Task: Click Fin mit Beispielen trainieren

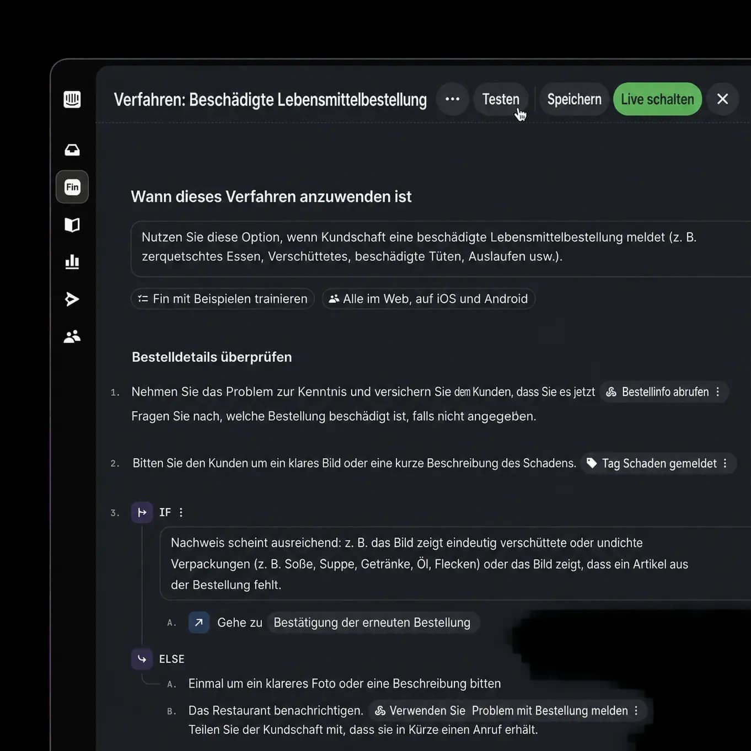Action: pyautogui.click(x=223, y=299)
